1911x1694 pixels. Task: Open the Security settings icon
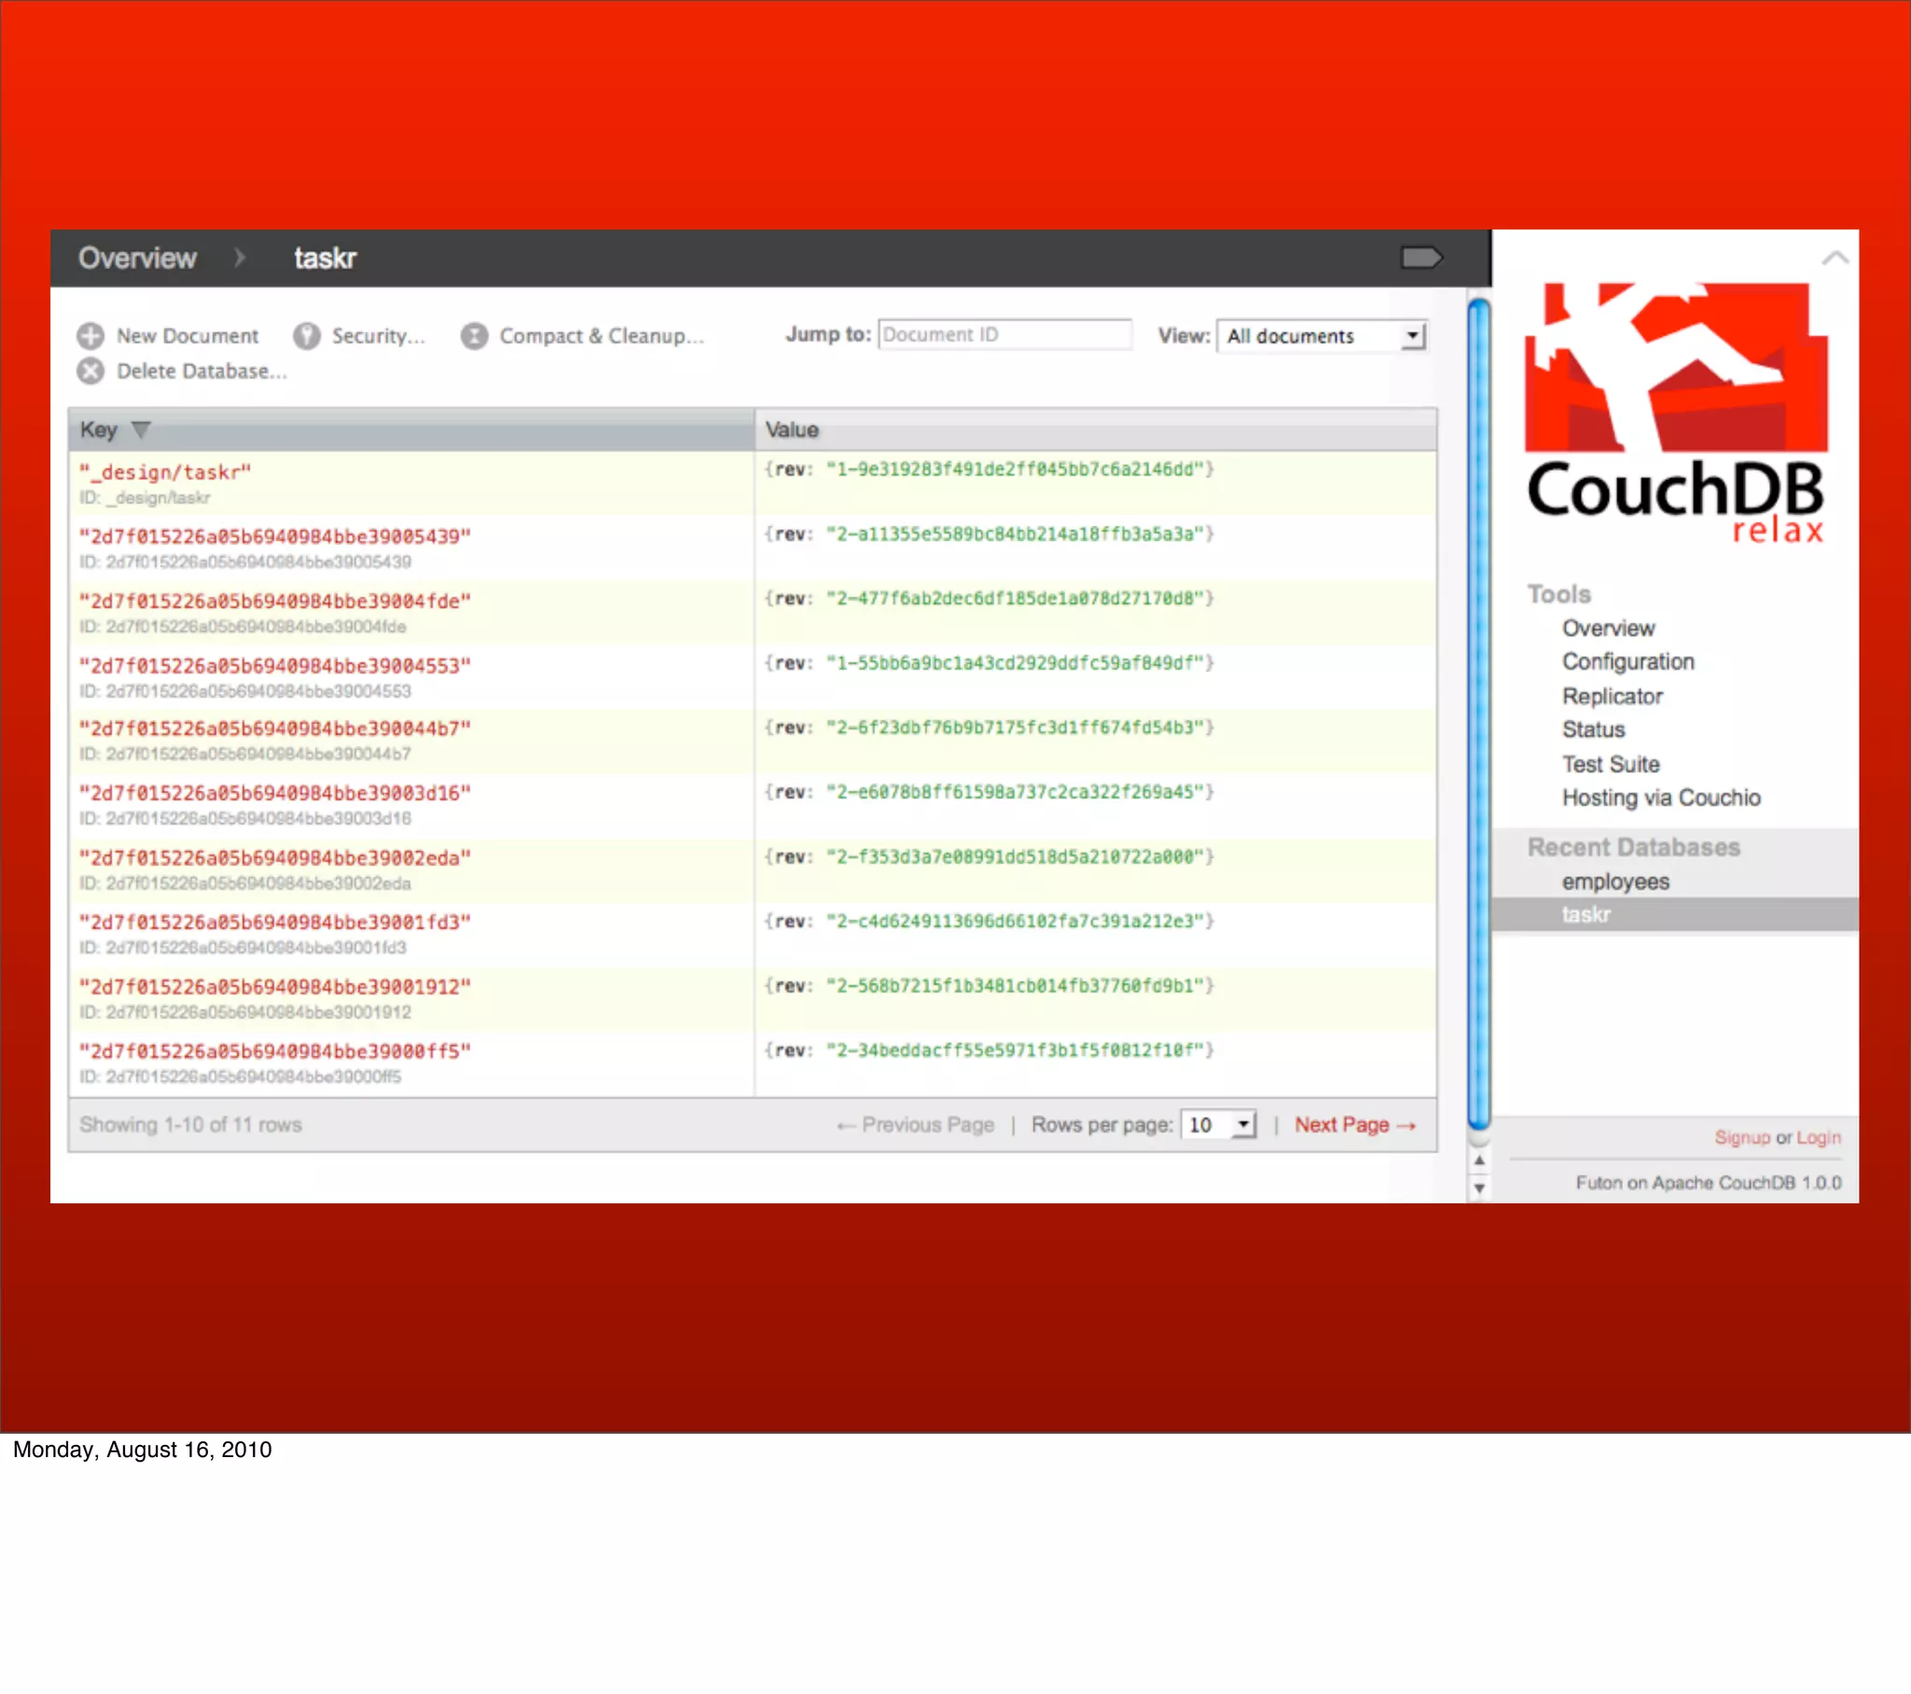[307, 336]
